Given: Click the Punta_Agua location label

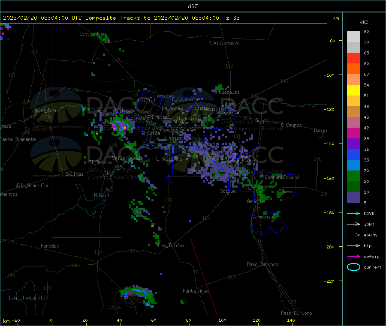Looking at the screenshot, I should (196, 291).
